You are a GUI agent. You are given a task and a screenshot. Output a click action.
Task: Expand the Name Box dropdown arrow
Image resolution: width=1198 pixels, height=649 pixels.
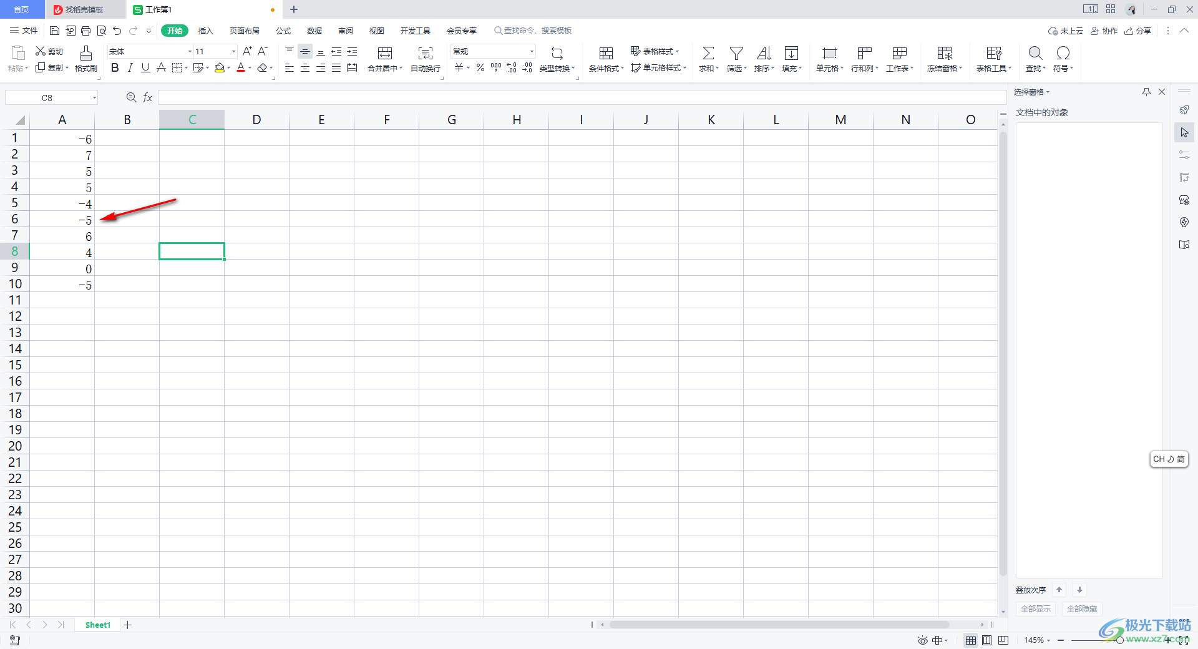tap(94, 97)
